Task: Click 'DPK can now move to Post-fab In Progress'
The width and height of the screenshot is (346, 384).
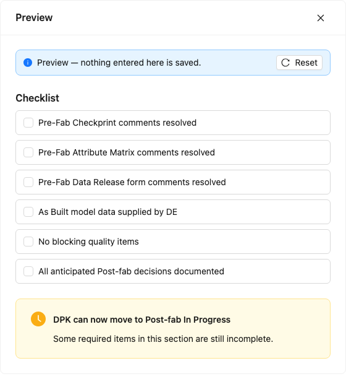Action: pos(141,320)
